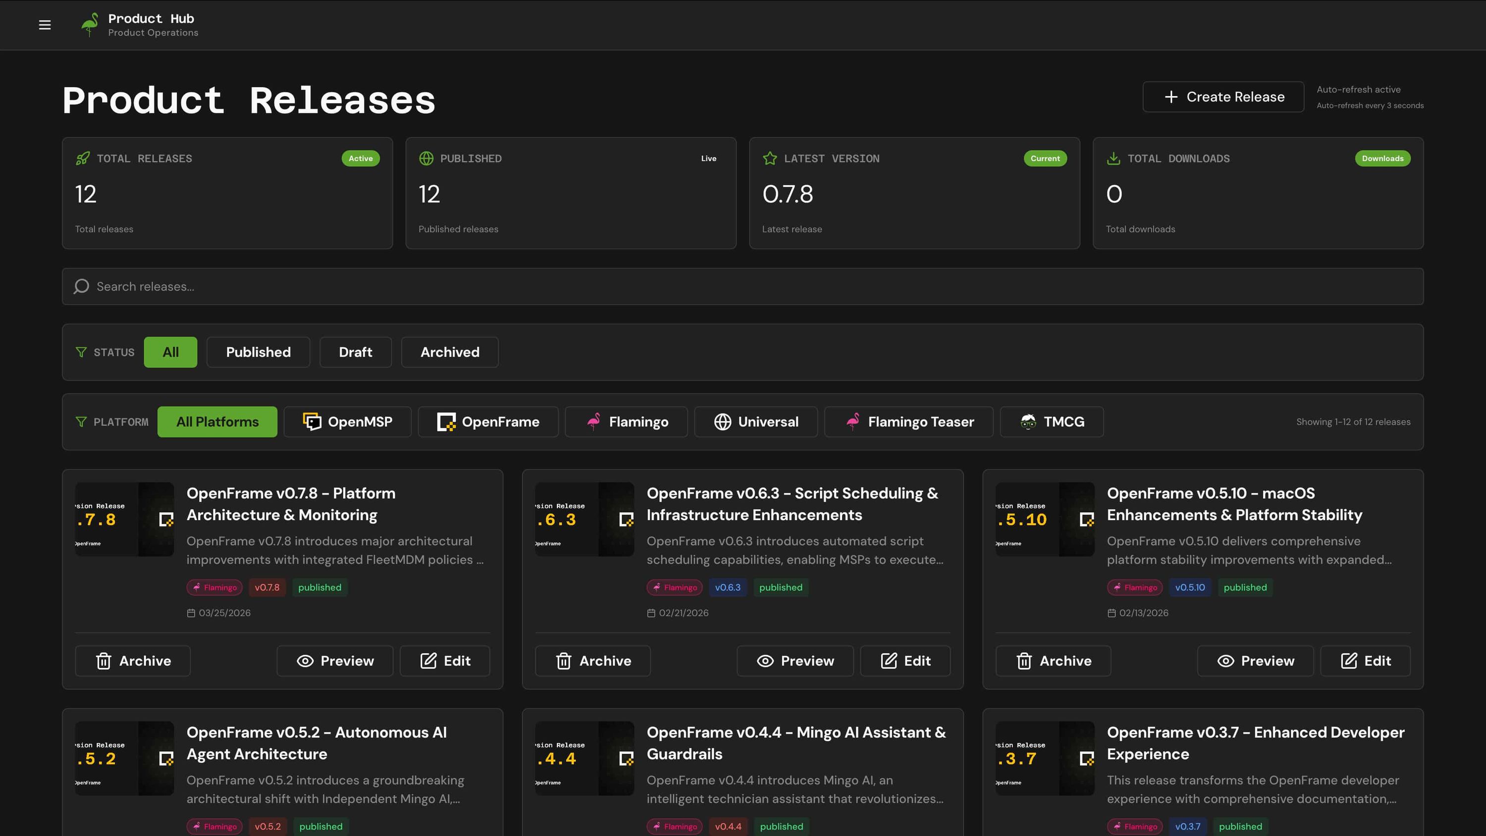Select the All status filter

pos(170,353)
